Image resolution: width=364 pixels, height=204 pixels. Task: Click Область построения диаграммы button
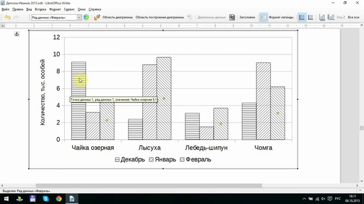(160, 18)
